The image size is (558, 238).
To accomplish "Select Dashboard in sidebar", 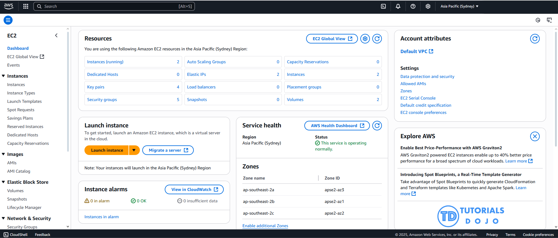I will pos(18,48).
